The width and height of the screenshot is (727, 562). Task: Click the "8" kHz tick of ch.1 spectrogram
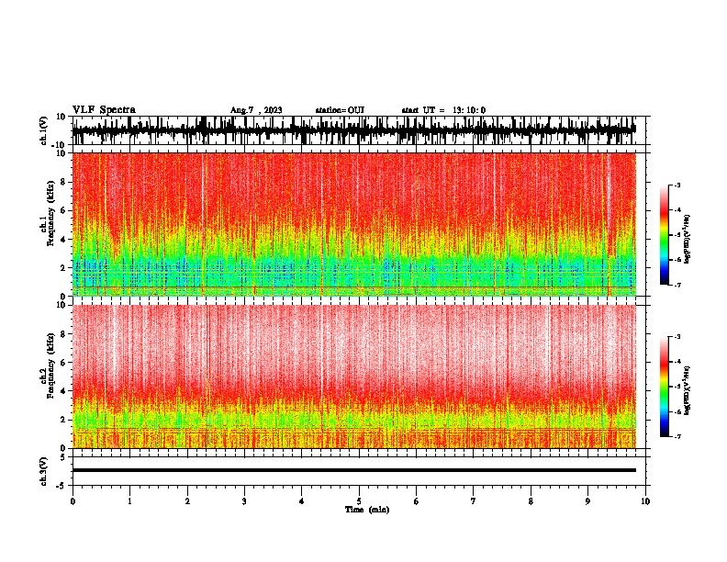(63, 182)
